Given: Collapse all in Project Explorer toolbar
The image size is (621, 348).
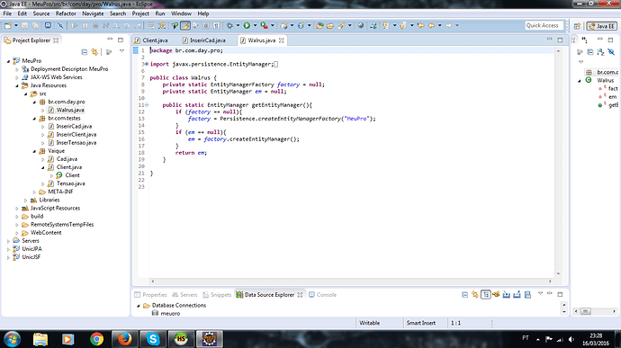Looking at the screenshot, I should click(84, 51).
